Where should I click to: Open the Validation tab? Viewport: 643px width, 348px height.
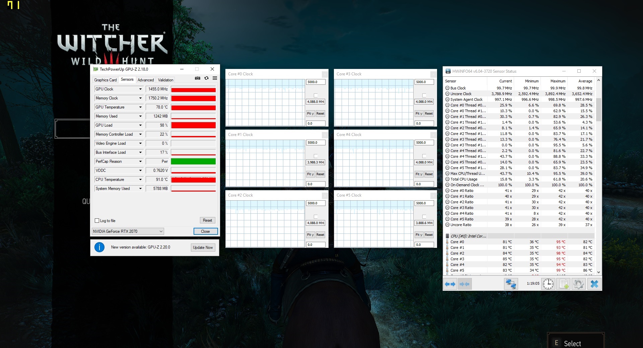tap(165, 80)
